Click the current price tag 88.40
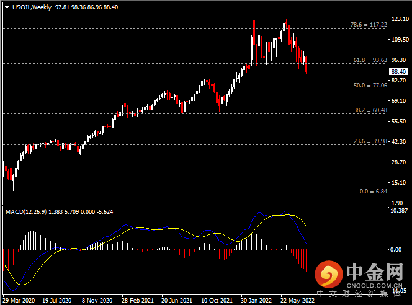The image size is (412, 305). click(398, 72)
